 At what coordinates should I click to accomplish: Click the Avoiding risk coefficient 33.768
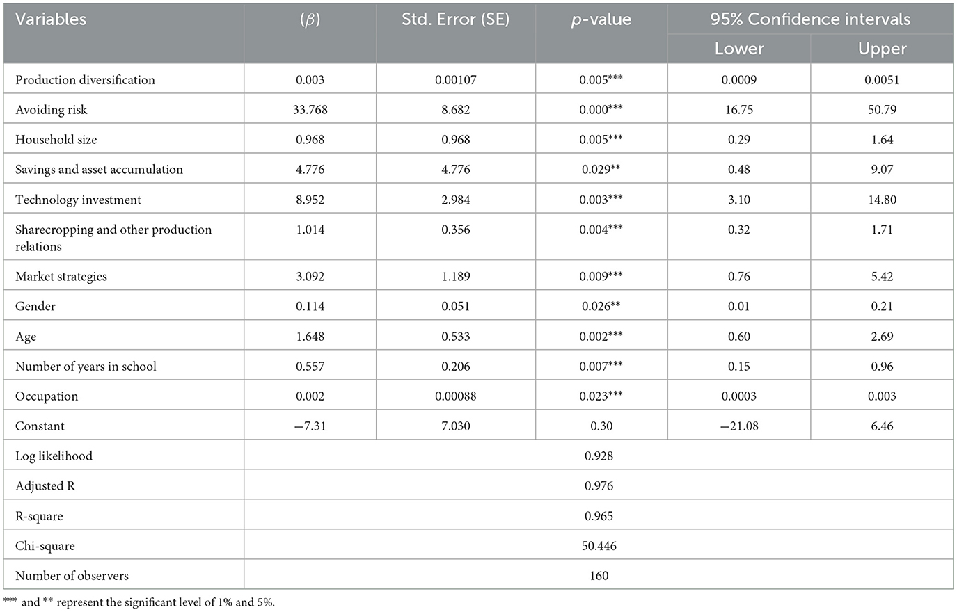pos(310,110)
